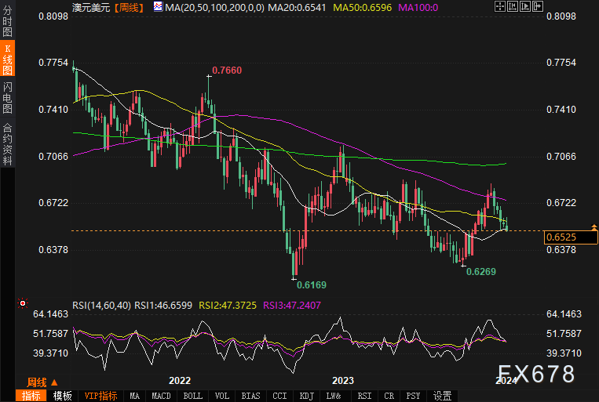Viewport: 599px width, 402px height.
Task: Click the red indicator icon beside RSI
Action: [22, 304]
